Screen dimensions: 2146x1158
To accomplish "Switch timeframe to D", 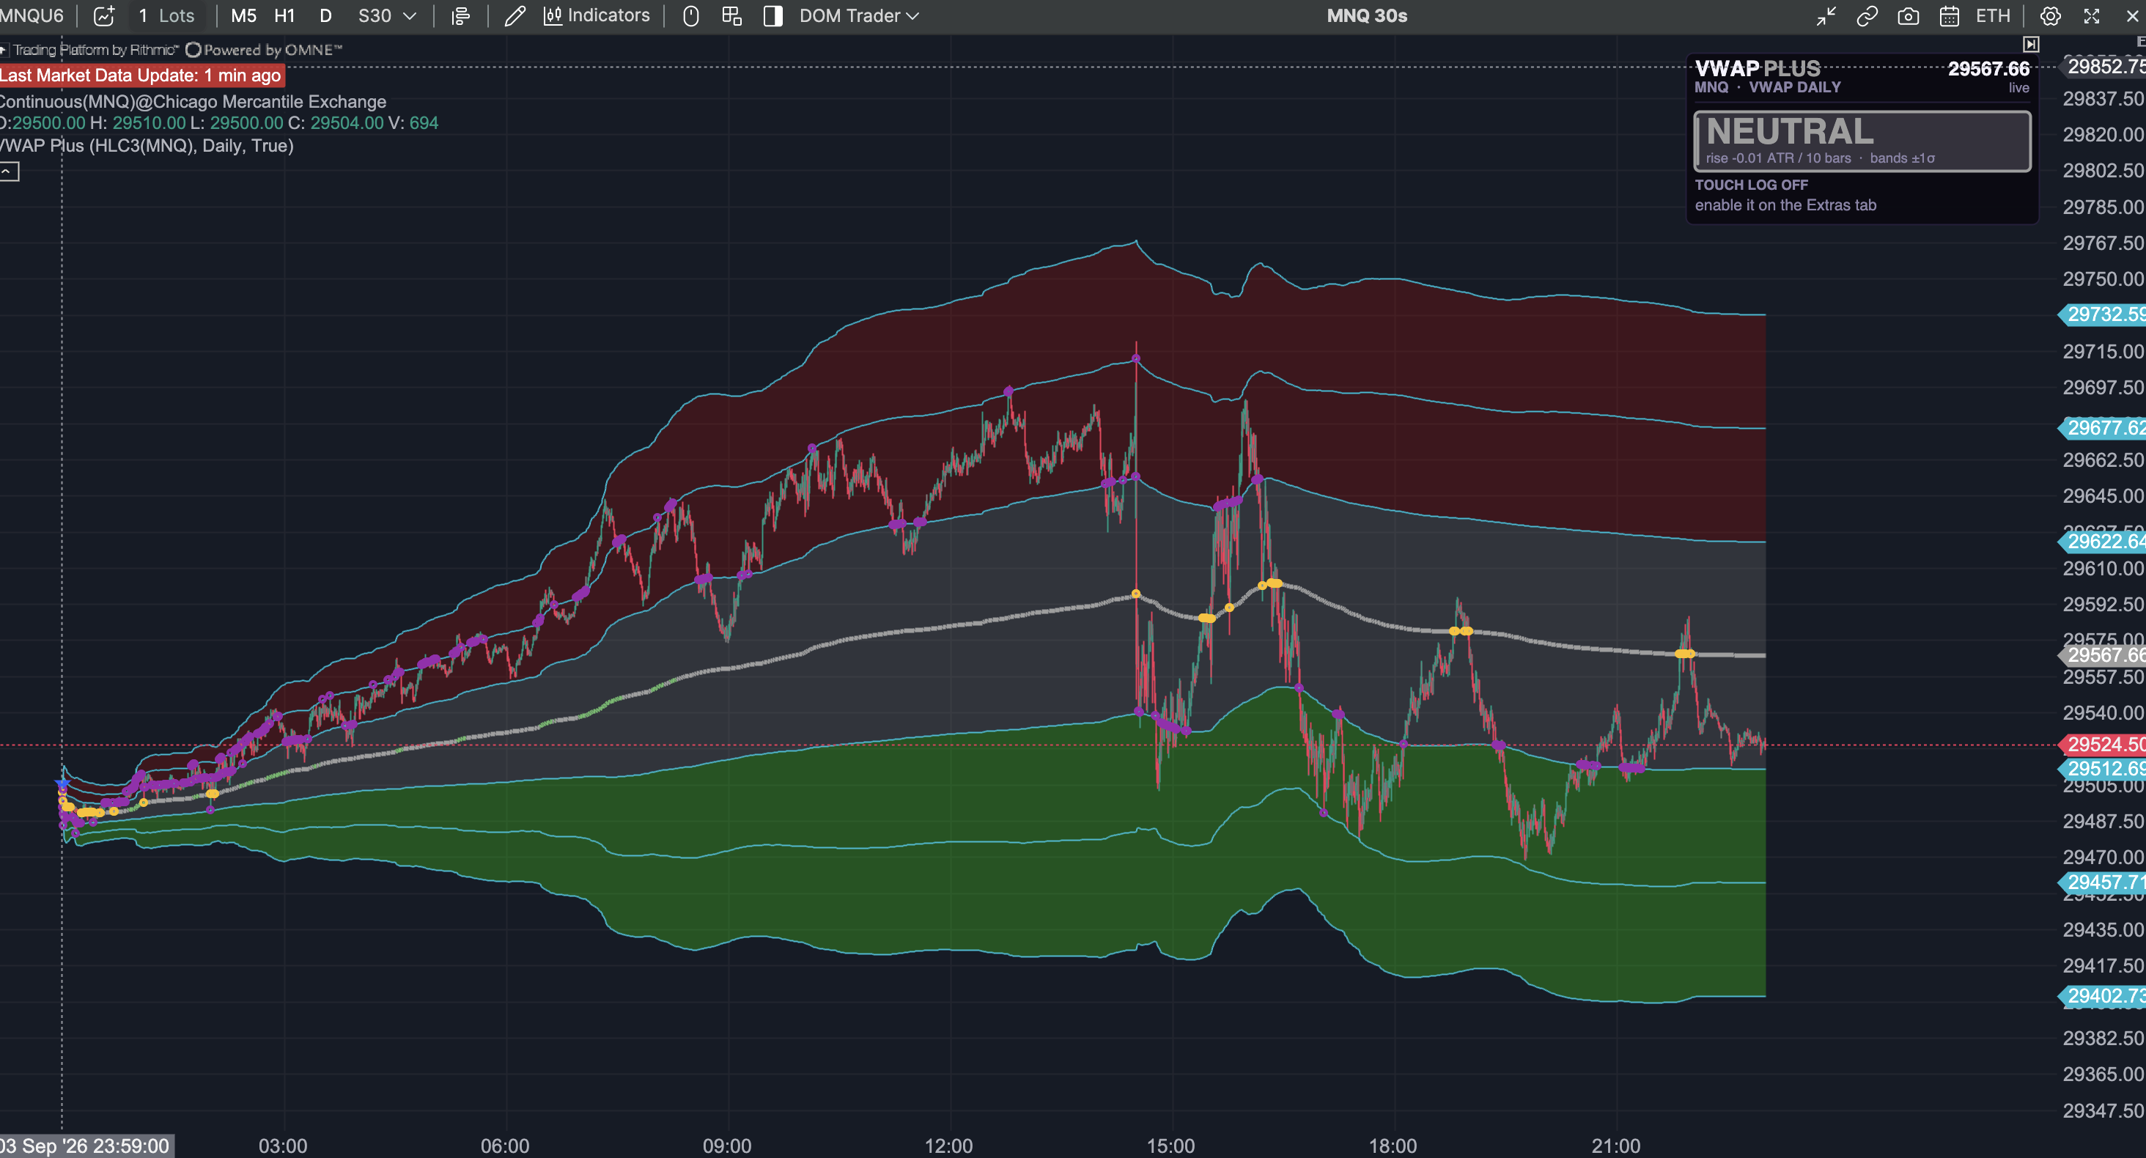I will (x=325, y=16).
